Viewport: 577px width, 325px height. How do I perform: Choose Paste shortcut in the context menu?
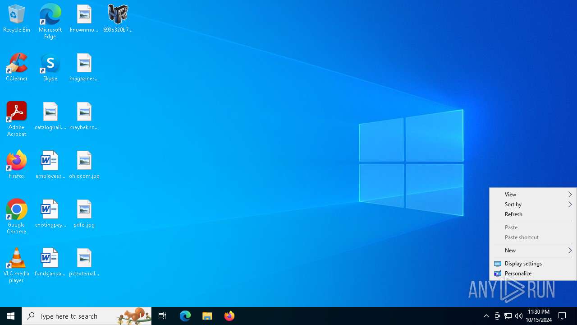click(x=533, y=237)
